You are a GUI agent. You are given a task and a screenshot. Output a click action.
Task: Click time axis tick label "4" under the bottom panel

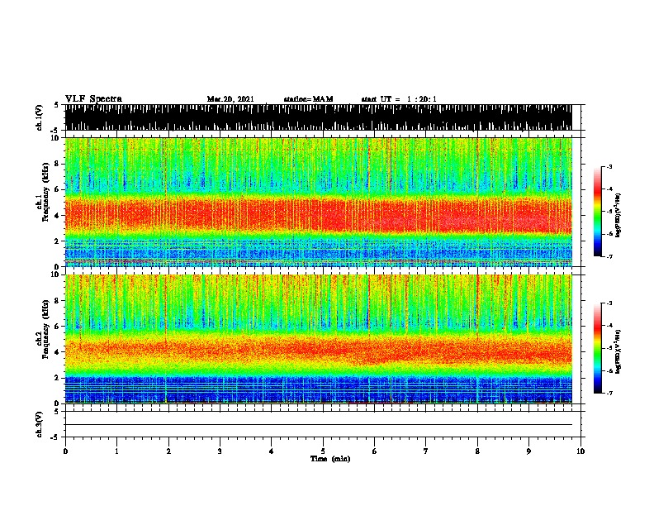[271, 451]
